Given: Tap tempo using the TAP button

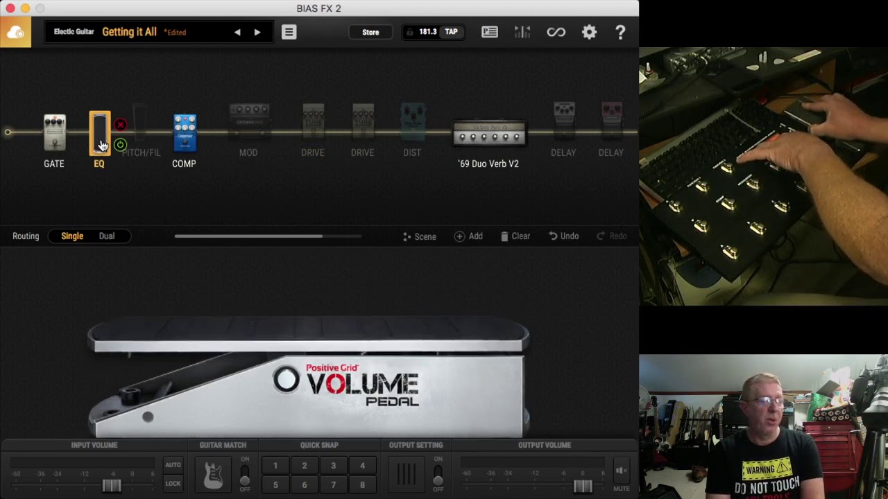Looking at the screenshot, I should (x=451, y=32).
